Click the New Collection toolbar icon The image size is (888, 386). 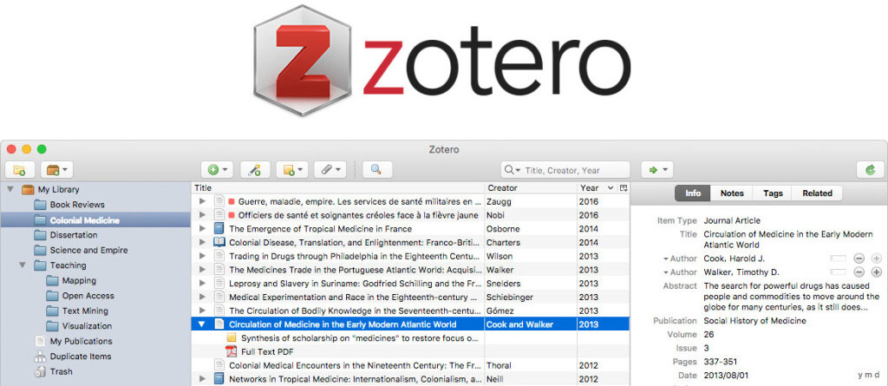tap(20, 169)
